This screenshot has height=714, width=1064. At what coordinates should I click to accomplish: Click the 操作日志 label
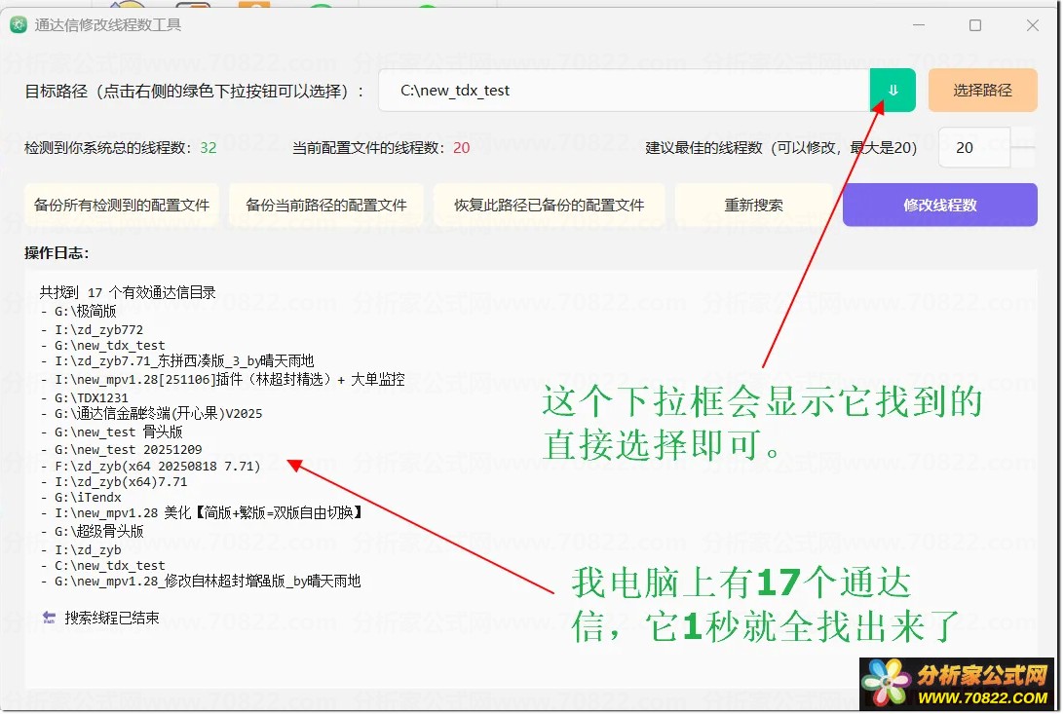(x=57, y=253)
